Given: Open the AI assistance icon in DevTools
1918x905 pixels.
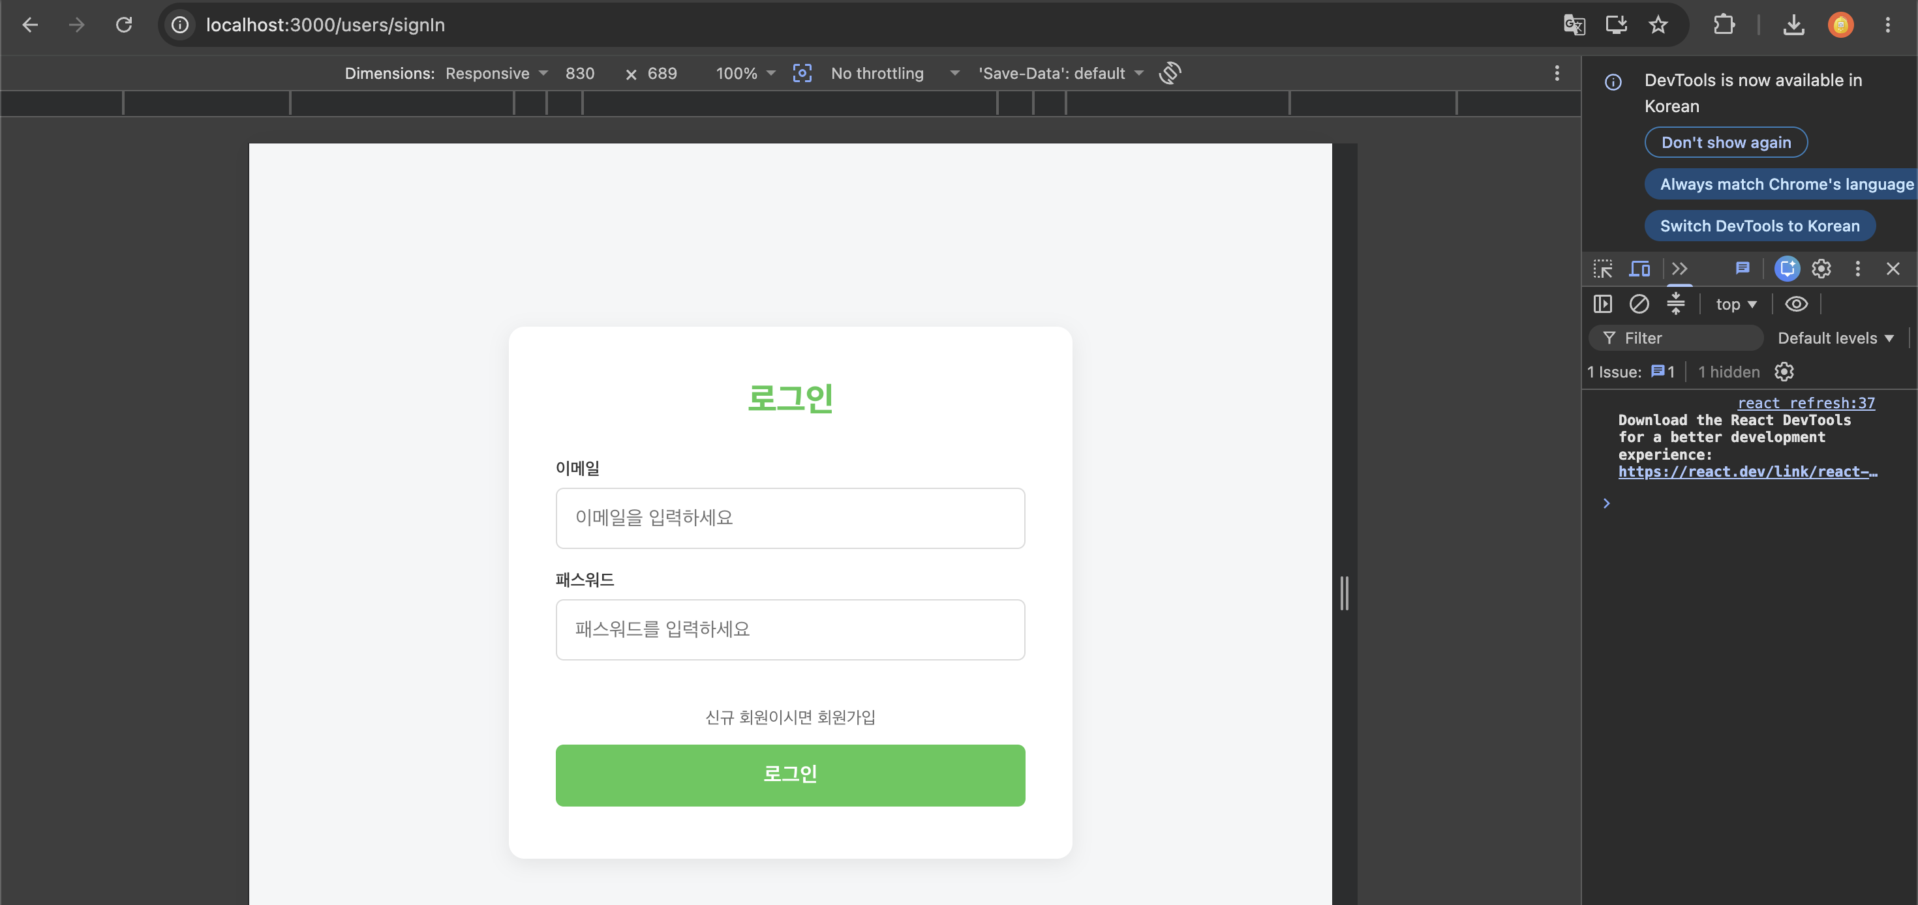Looking at the screenshot, I should coord(1787,269).
